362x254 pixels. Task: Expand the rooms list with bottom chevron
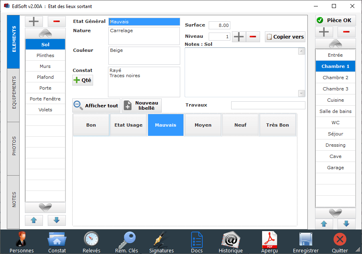[x=335, y=213]
